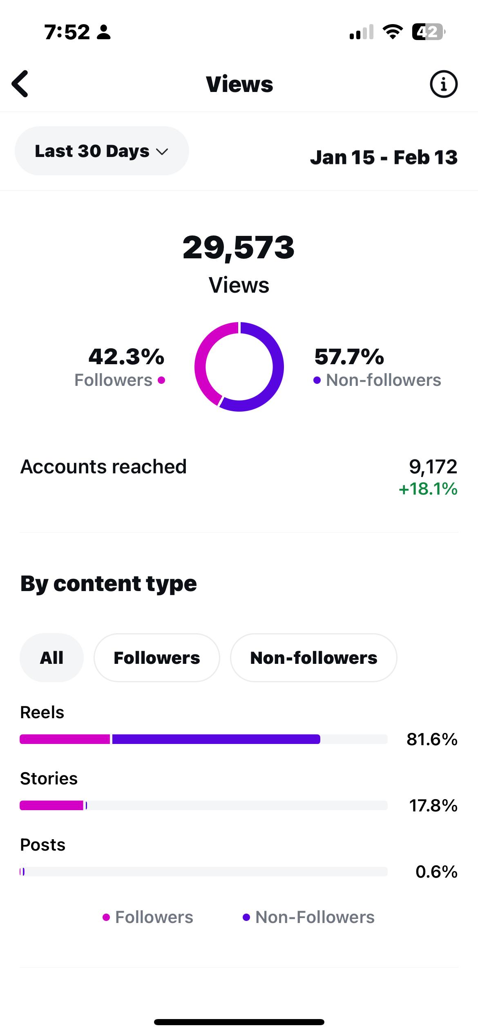Tap the battery indicator icon
The width and height of the screenshot is (478, 1035).
[x=428, y=32]
